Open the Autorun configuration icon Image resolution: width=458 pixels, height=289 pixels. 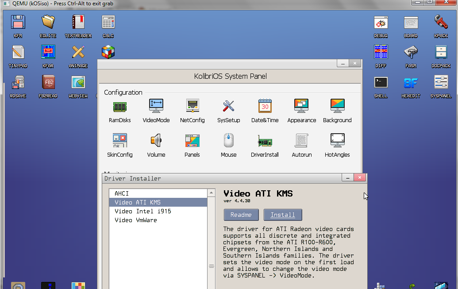coord(301,141)
